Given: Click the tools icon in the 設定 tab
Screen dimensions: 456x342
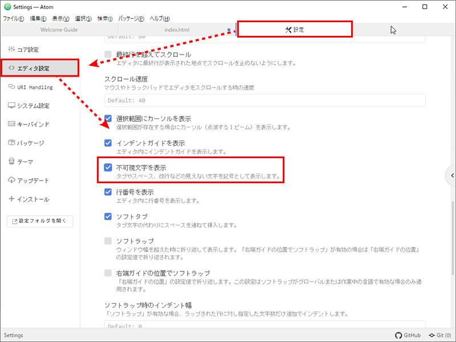Looking at the screenshot, I should tap(288, 30).
